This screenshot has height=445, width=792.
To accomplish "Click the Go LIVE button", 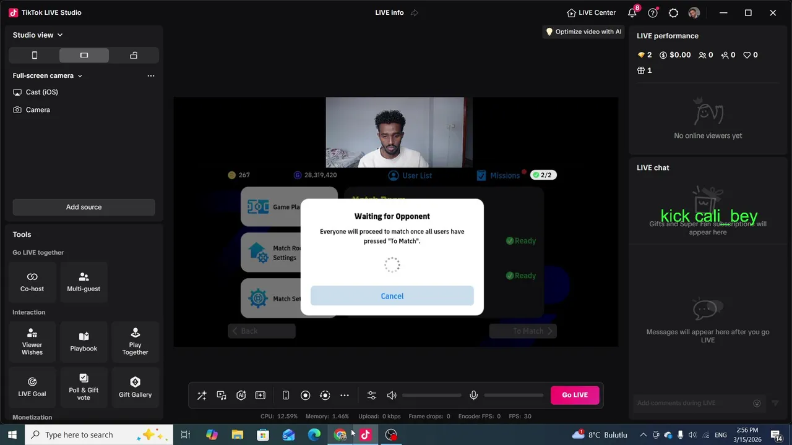I will pos(575,395).
